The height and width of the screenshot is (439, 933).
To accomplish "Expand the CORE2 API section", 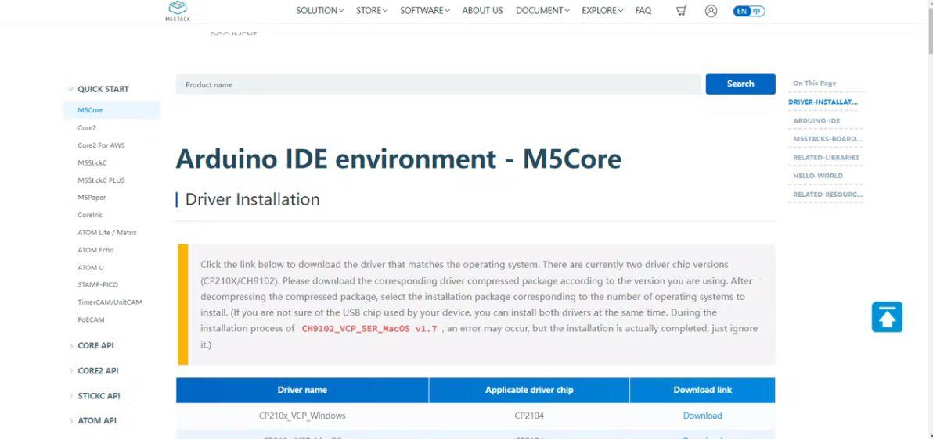I will tap(94, 371).
